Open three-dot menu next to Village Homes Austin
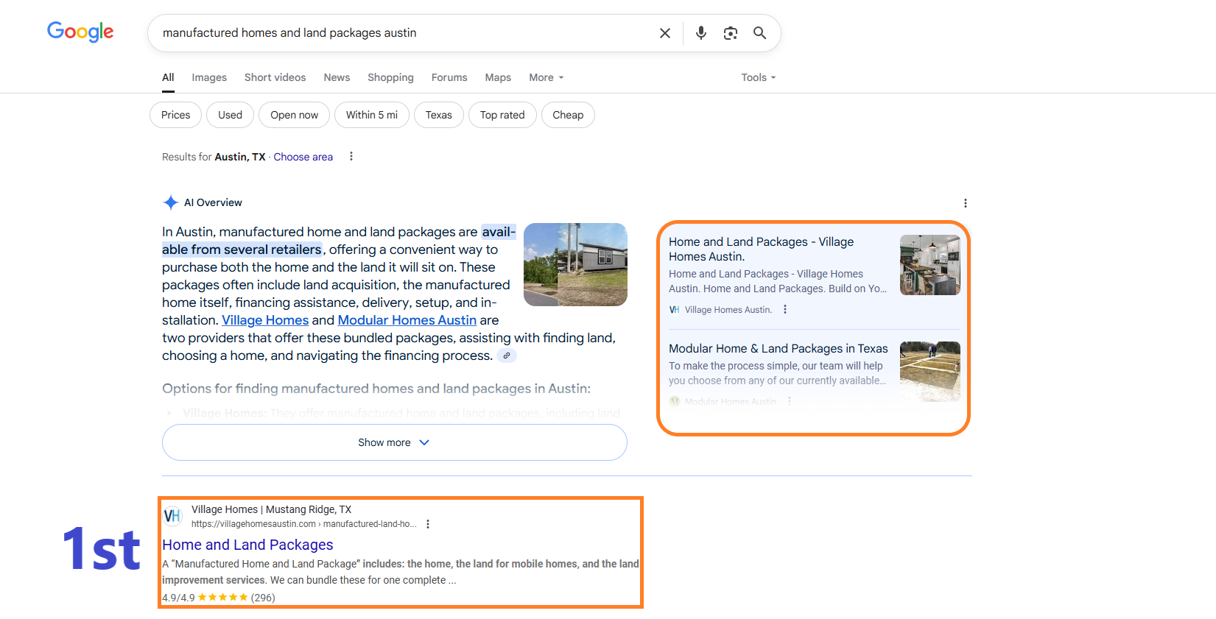Viewport: 1216px width, 619px height. tap(785, 310)
